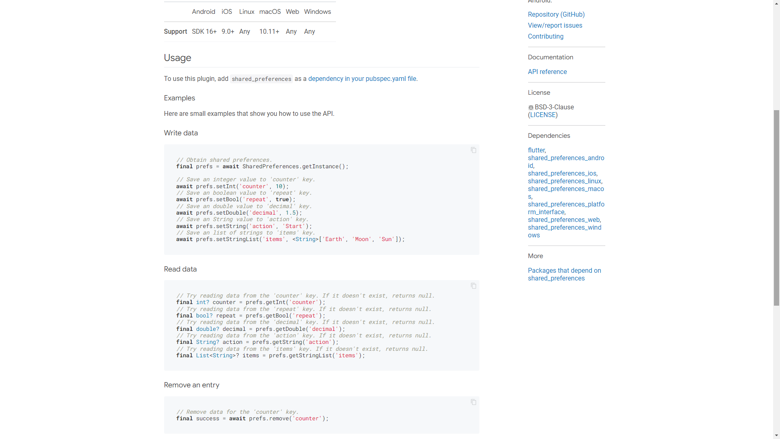Copy the Write data code snippet

[x=473, y=150]
